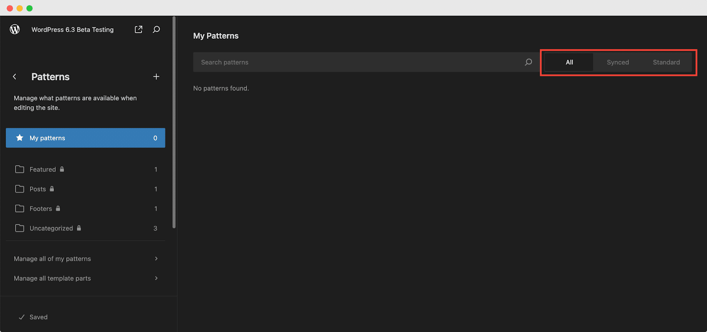
Task: Click the lock icon next to Uncategorized
Action: click(79, 228)
